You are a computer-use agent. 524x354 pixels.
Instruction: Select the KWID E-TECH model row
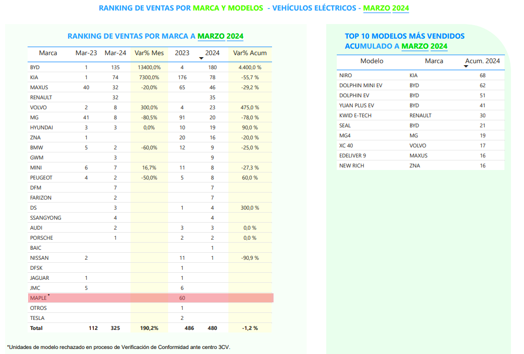(421, 115)
